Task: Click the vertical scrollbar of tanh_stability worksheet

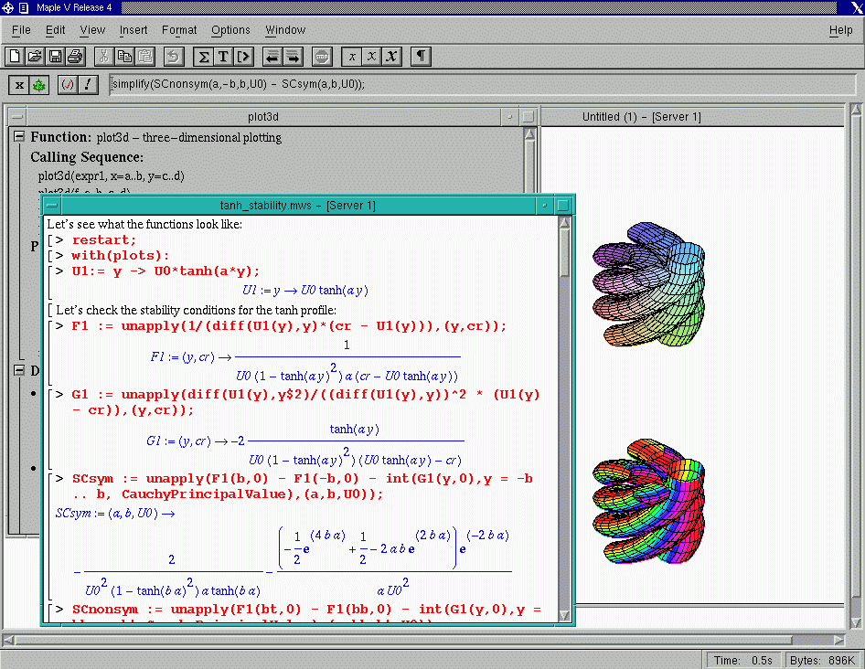Action: click(x=563, y=411)
